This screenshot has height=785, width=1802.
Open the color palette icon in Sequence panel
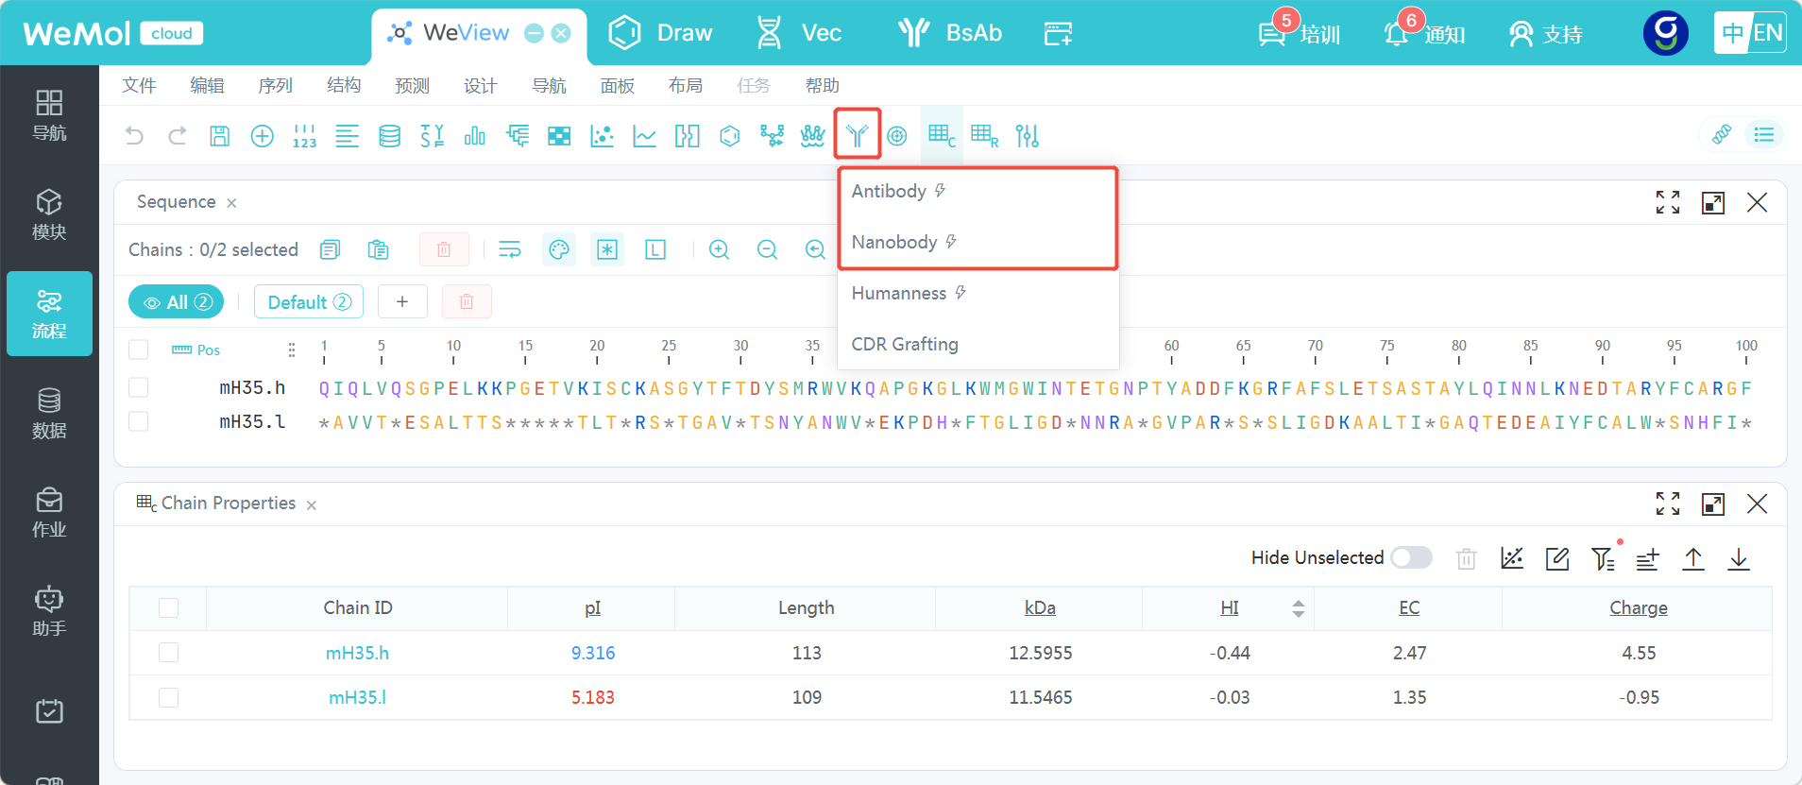coord(559,249)
